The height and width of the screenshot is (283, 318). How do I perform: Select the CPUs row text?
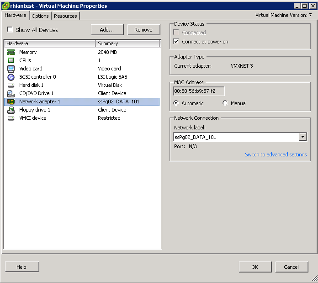(25, 60)
